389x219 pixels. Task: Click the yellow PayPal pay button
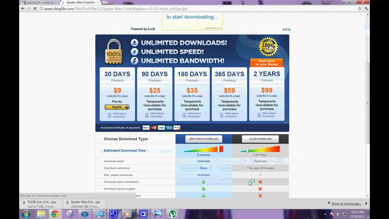[117, 107]
